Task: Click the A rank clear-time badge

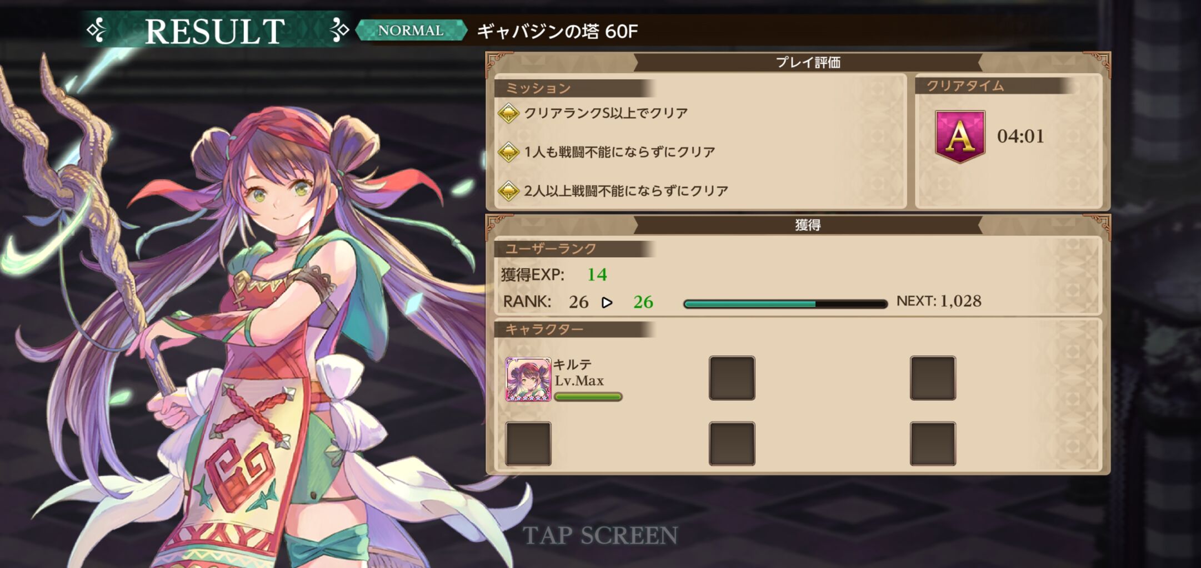Action: (960, 136)
